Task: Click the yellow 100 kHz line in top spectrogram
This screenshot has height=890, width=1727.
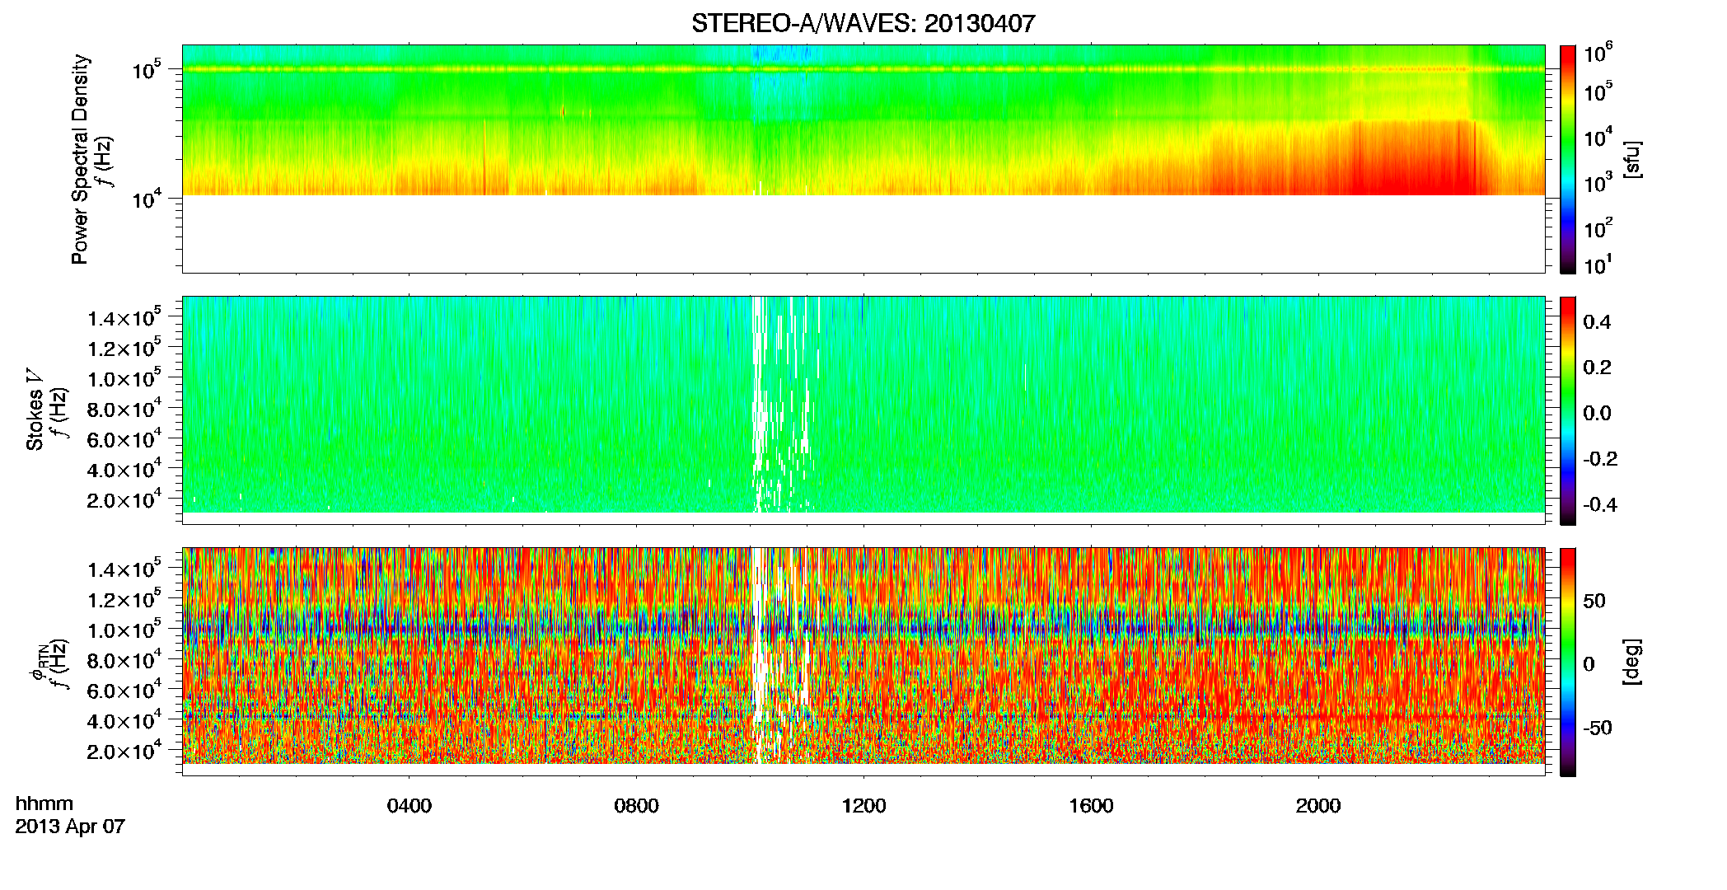Action: coord(863,69)
